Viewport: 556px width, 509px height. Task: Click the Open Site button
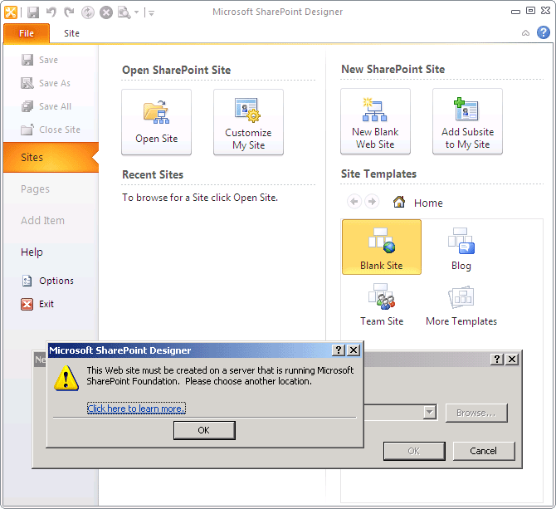click(156, 122)
